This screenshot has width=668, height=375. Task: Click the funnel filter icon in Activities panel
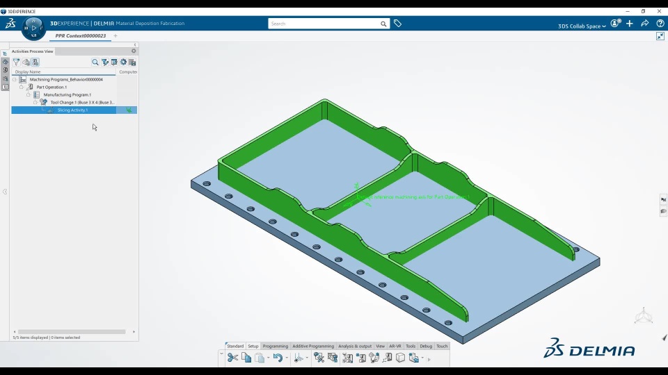(x=16, y=62)
